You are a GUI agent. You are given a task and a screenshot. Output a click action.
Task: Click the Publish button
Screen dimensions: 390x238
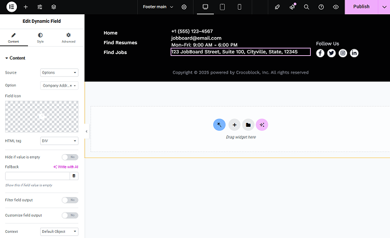pos(361,7)
